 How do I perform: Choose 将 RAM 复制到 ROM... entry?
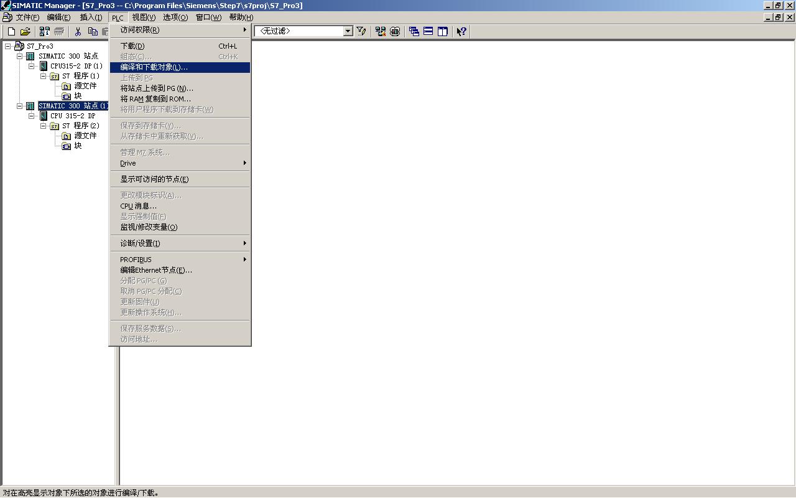click(x=180, y=99)
